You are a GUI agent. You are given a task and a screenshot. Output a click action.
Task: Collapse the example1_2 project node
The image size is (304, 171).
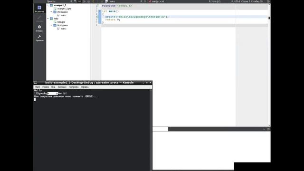48,5
